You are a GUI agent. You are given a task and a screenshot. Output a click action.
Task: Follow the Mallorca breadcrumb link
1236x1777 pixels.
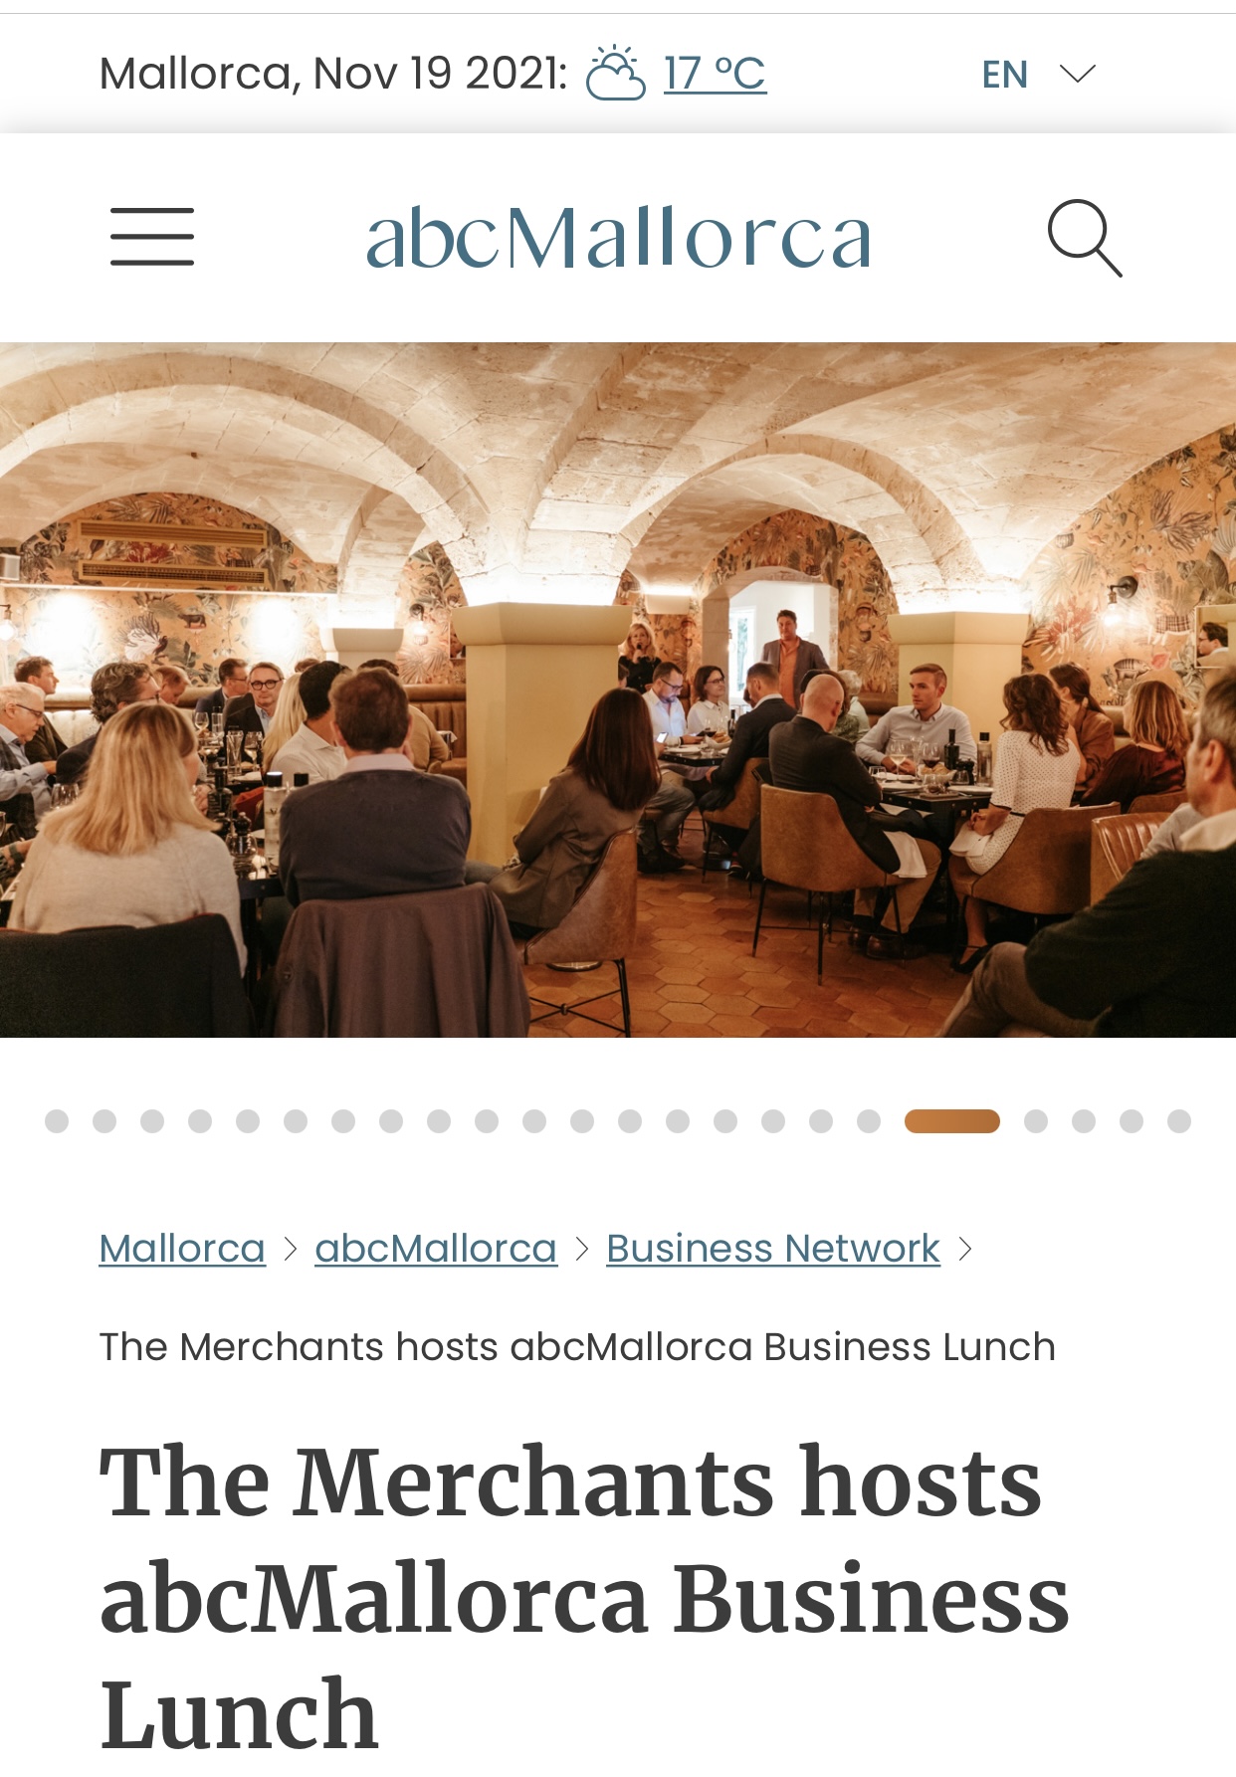point(182,1248)
